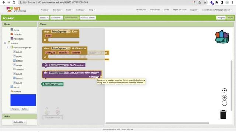
Task: Switch to the Designer view
Action: 221,18
